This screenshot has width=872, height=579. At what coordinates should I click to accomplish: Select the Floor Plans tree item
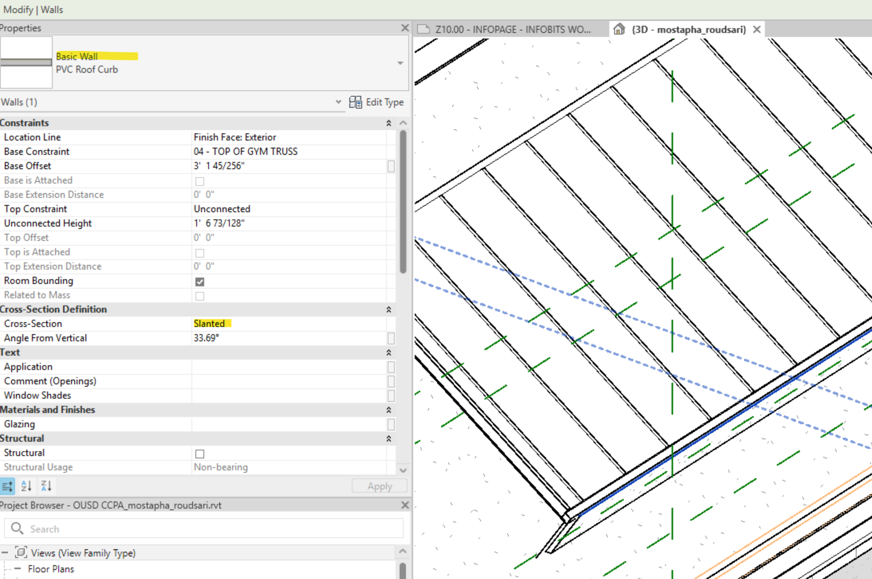[x=51, y=569]
